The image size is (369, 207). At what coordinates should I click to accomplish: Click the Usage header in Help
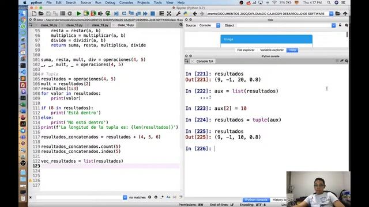click(266, 39)
